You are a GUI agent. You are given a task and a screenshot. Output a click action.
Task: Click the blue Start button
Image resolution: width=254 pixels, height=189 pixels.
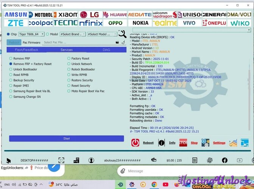tap(67, 139)
